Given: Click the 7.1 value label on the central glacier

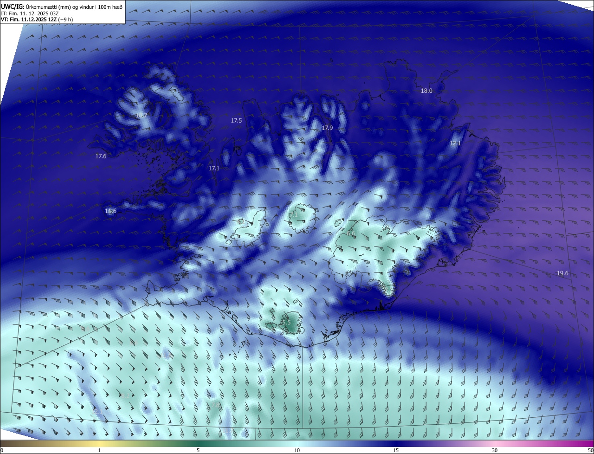Looking at the screenshot, I should (x=293, y=215).
